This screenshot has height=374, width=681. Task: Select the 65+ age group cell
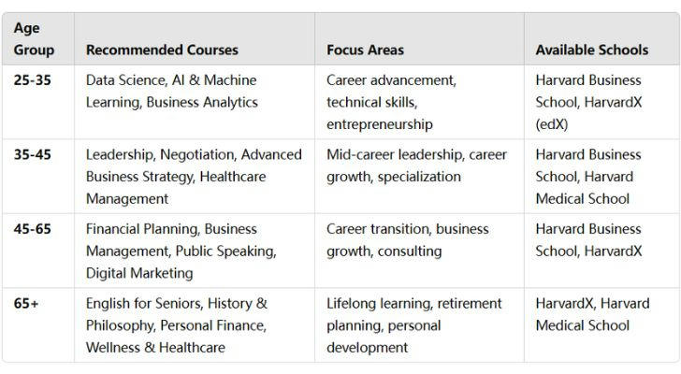(38, 325)
